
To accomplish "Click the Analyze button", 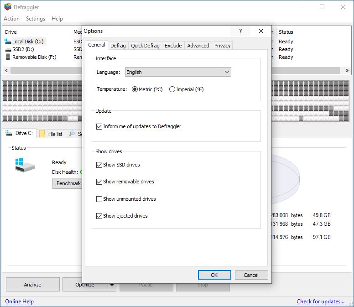I will coord(33,285).
